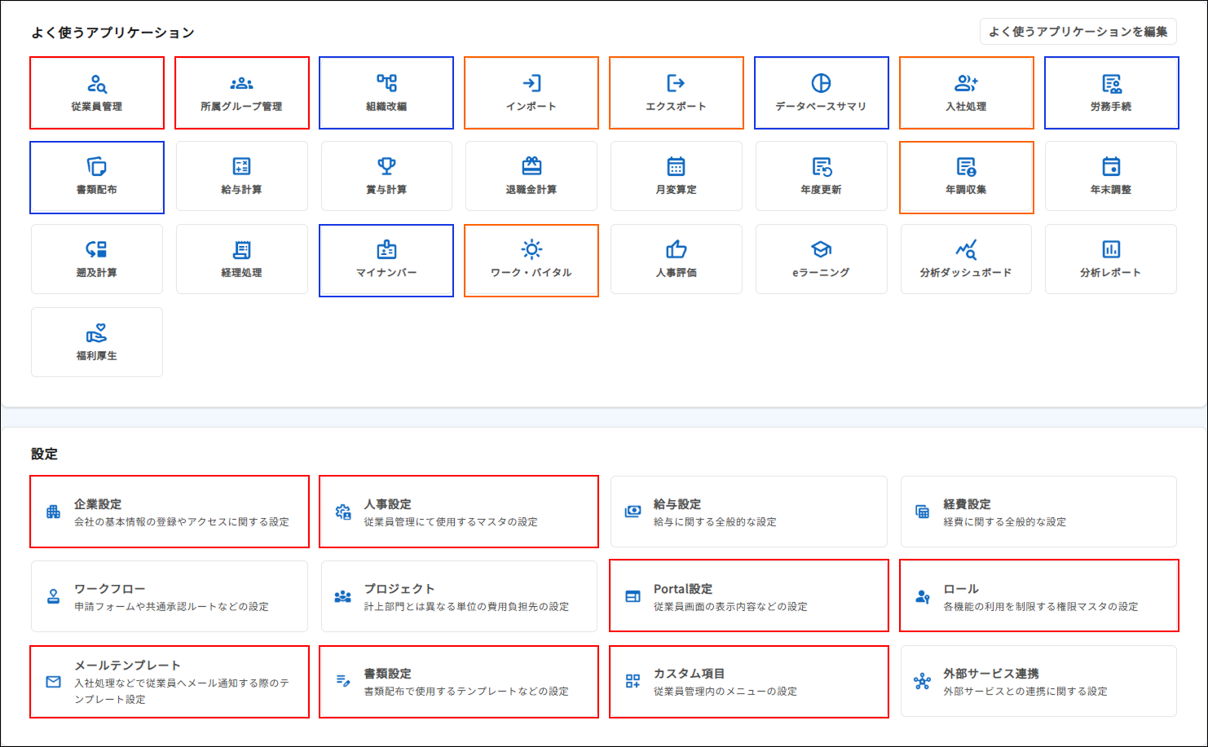The height and width of the screenshot is (747, 1208).
Task: Open 企業設定 settings card
Action: (170, 512)
